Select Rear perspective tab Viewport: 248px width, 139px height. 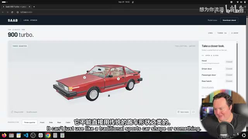59,122
